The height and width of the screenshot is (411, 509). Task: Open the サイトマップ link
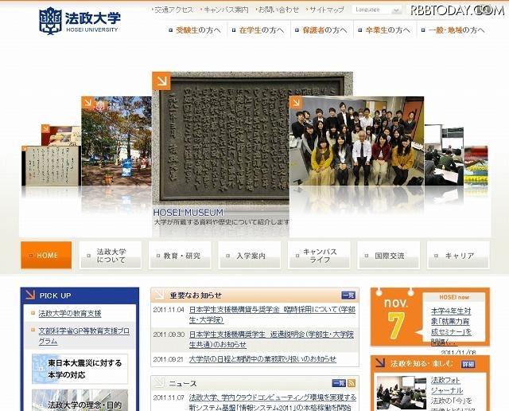coord(325,10)
